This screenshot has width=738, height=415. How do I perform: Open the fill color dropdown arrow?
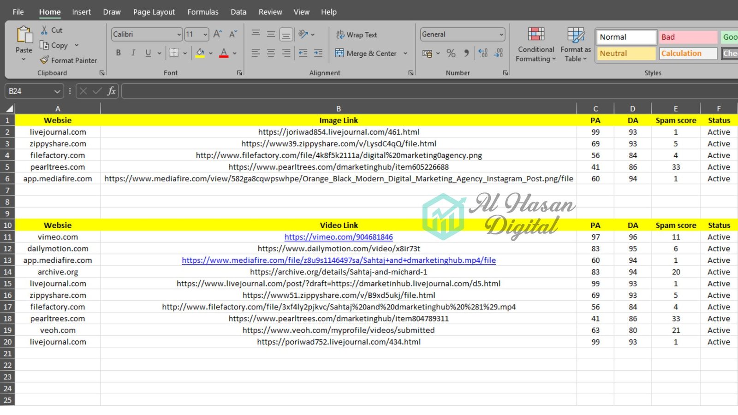211,53
